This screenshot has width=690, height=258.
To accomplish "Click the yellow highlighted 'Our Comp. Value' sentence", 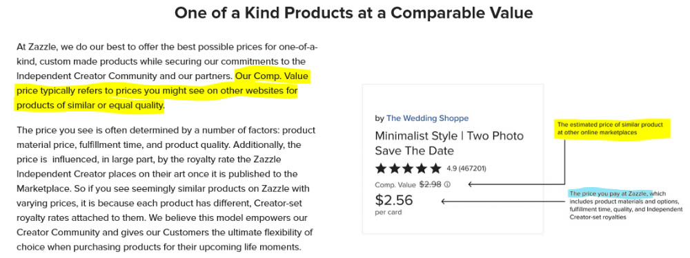I will coord(162,92).
